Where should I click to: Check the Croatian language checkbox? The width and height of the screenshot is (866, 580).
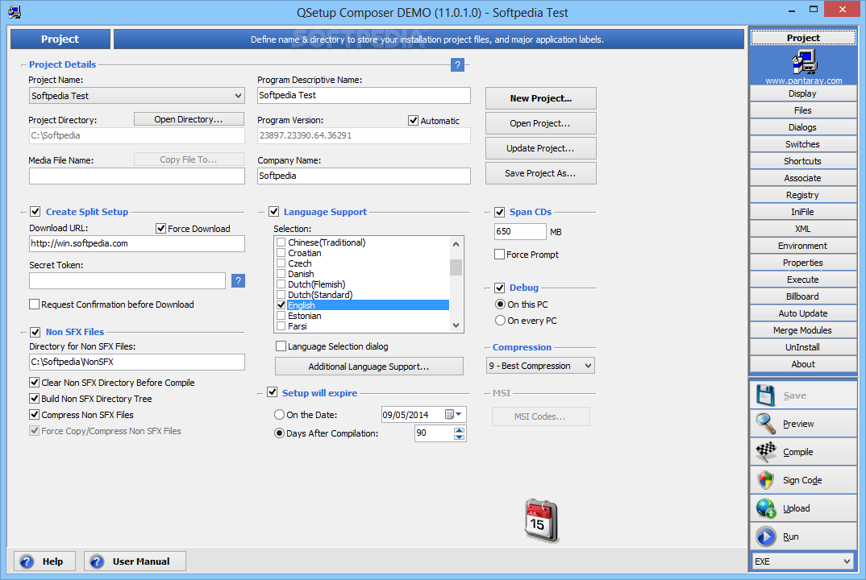click(281, 253)
